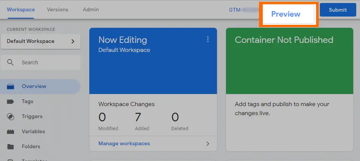Switch to the Versions tab
360x161 pixels.
[x=57, y=10]
